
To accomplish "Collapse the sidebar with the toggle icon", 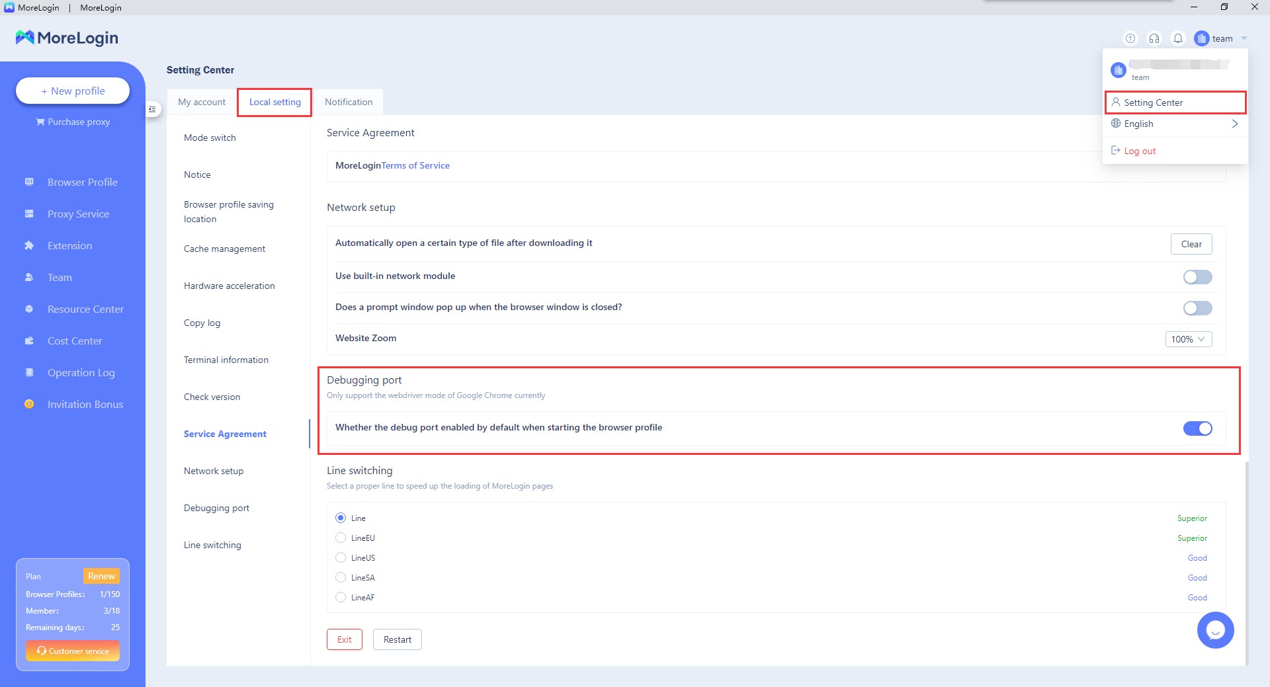I will (152, 109).
